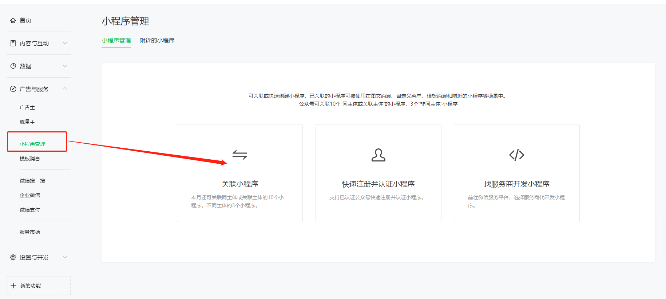
Task: Click the 新的功能 button
Action: (39, 286)
